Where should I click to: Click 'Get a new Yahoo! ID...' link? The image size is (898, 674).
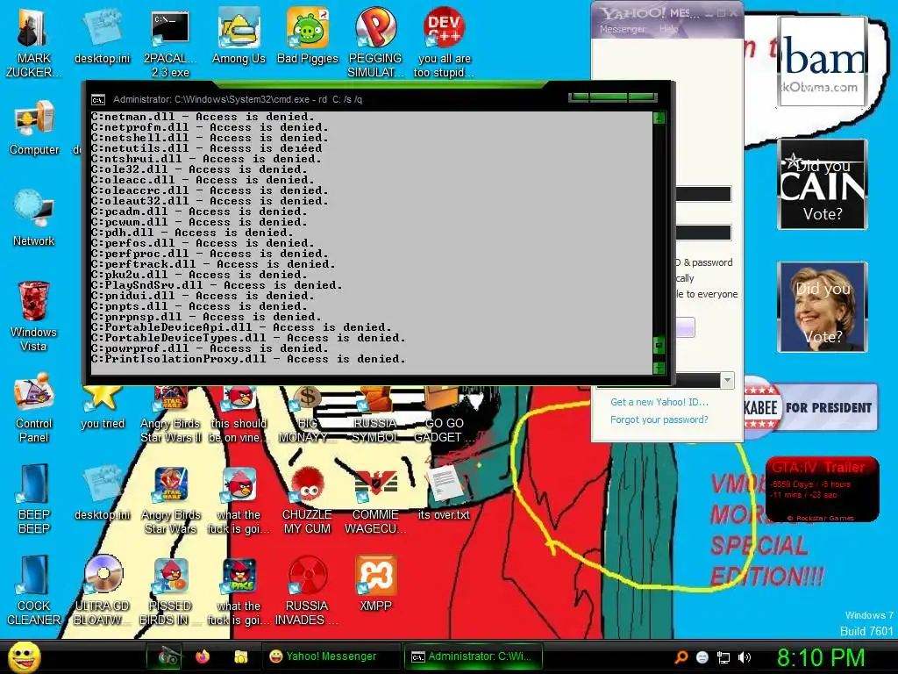659,402
